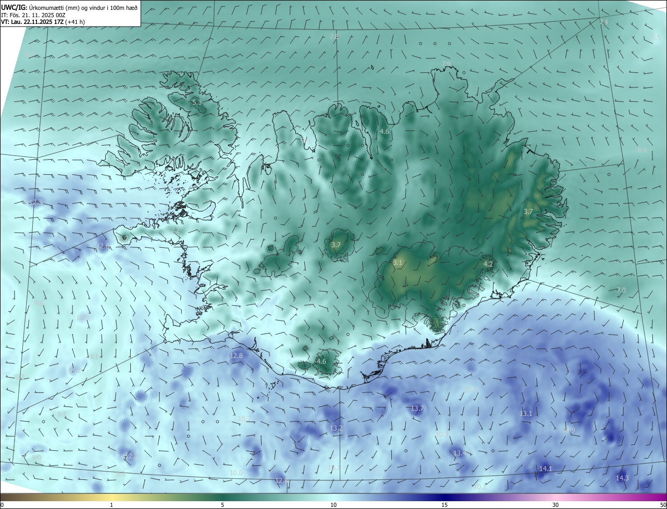The height and width of the screenshot is (509, 667).
Task: Click the 10 tick on the colour scale
Action: click(333, 505)
